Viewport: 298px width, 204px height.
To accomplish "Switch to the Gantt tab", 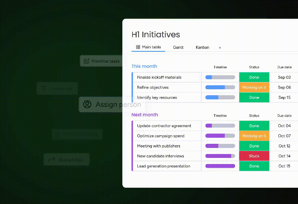I will (178, 47).
